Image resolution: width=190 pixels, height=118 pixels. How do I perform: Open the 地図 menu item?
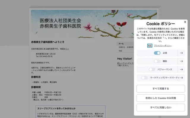pyautogui.click(x=125, y=51)
